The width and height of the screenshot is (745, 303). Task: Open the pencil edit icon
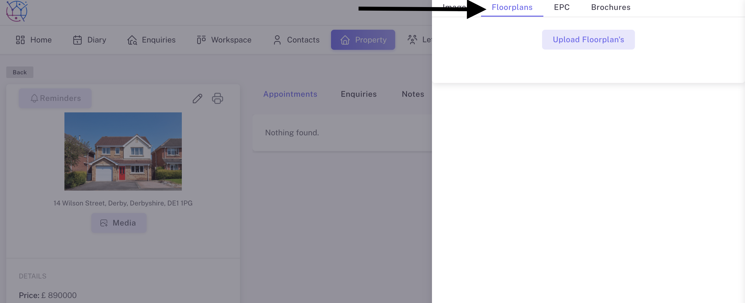coord(197,99)
